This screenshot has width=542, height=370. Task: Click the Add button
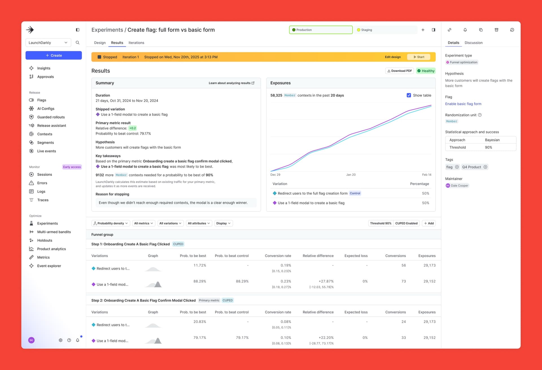click(x=429, y=223)
